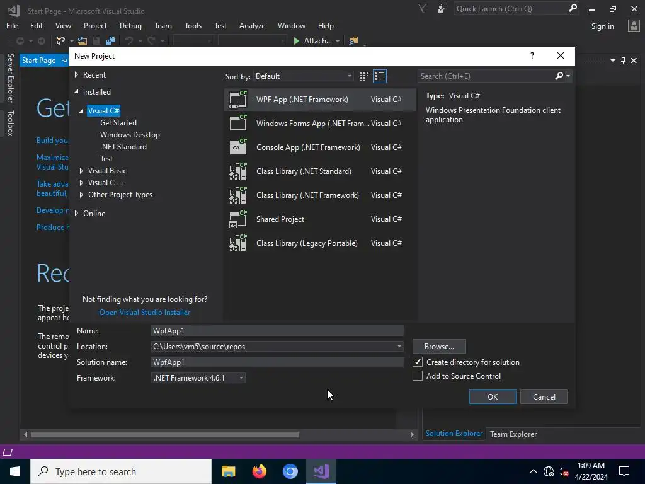This screenshot has width=645, height=484.
Task: Click the Windows Forms App template icon
Action: [x=238, y=123]
